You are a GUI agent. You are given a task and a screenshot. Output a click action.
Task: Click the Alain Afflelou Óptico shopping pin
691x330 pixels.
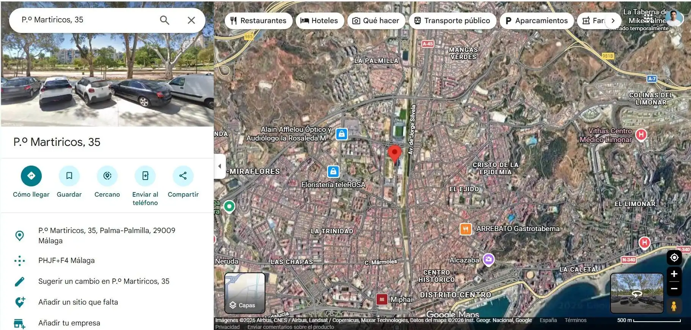tap(342, 134)
